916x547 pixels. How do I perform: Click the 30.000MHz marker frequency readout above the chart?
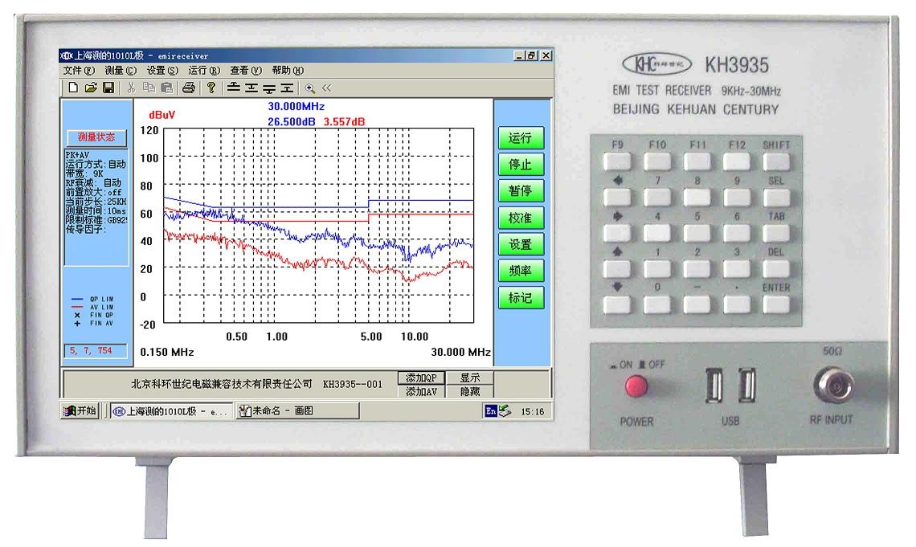(296, 106)
